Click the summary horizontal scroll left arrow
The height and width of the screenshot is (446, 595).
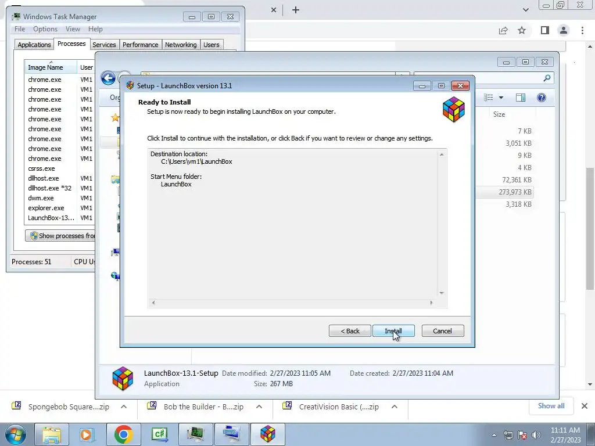(x=153, y=303)
